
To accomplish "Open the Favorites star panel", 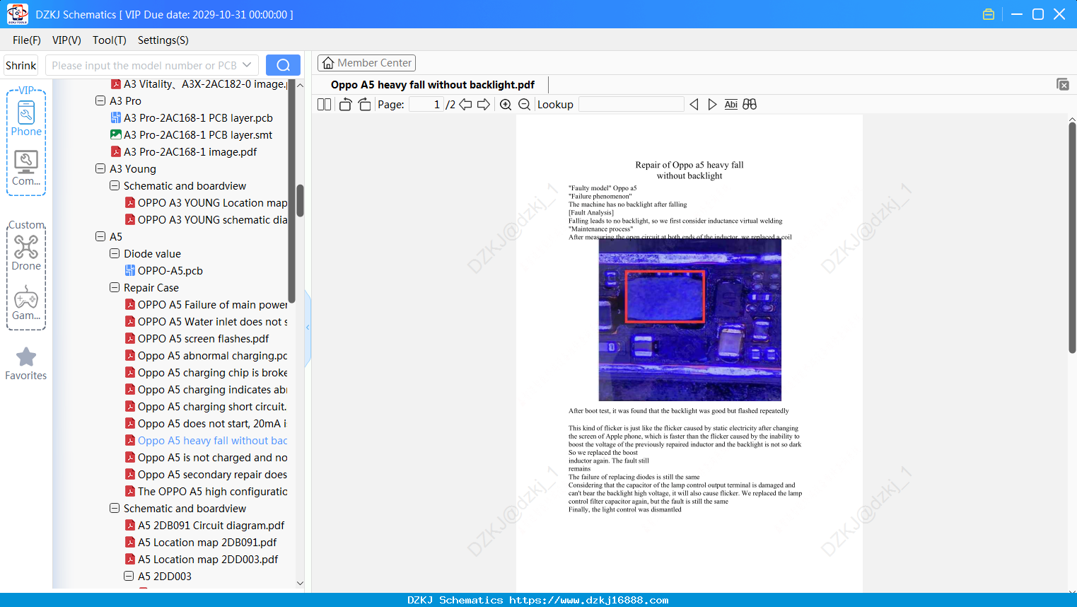I will tap(26, 364).
